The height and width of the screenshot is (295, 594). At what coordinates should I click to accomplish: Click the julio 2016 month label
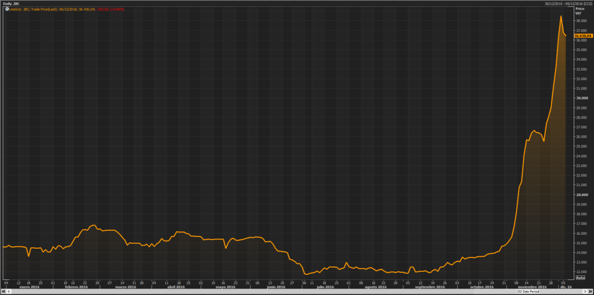click(x=324, y=287)
